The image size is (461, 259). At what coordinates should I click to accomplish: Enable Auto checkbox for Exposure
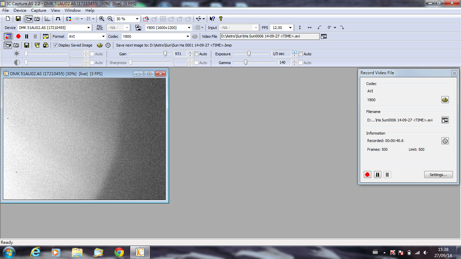(x=301, y=54)
